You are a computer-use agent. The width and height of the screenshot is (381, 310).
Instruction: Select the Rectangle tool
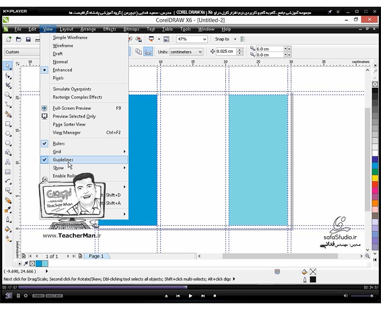8,124
